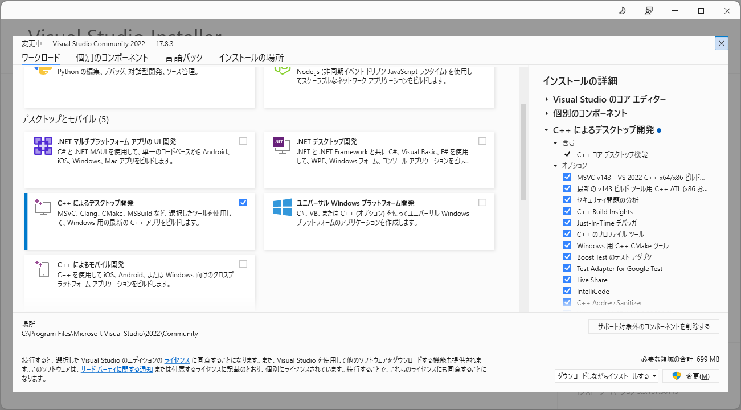The height and width of the screenshot is (410, 741).
Task: Click the デスクトップとモバイル (5) heading
Action: click(65, 120)
